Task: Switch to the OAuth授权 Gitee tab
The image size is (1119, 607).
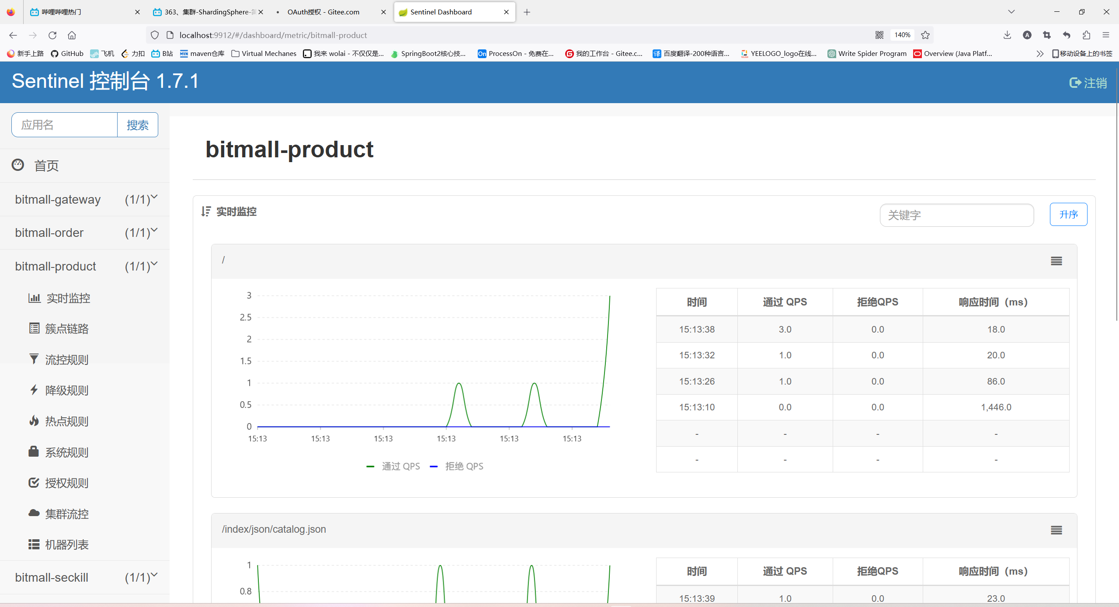Action: (330, 12)
